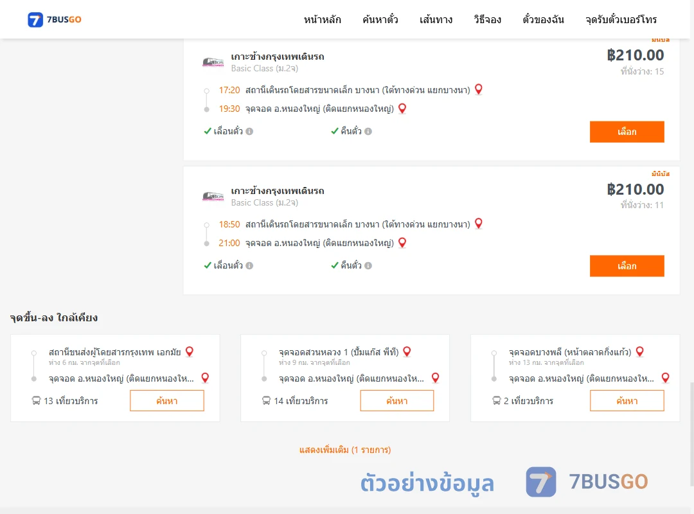Click สถานีขนส่งผู้โดยสารกรุงเทพ เอกมัย text
This screenshot has width=694, height=514.
[115, 352]
